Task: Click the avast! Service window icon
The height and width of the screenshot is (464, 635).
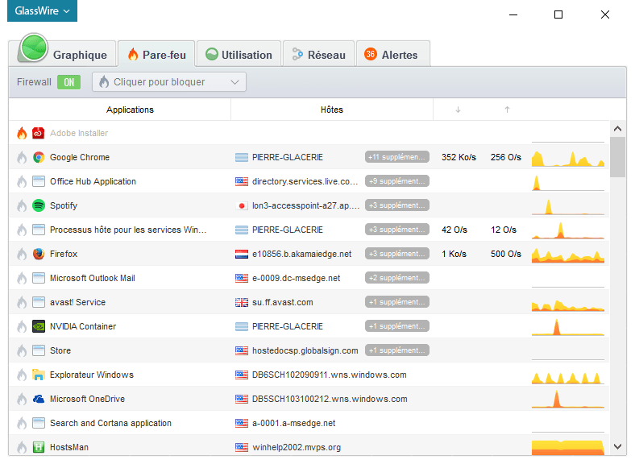Action: click(39, 302)
